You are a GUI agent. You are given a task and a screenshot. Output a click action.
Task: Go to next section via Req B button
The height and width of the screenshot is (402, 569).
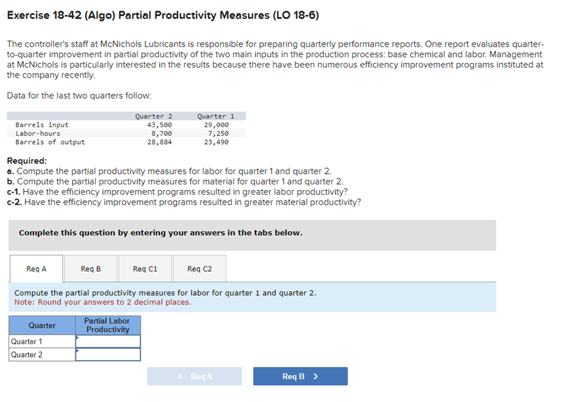(301, 376)
